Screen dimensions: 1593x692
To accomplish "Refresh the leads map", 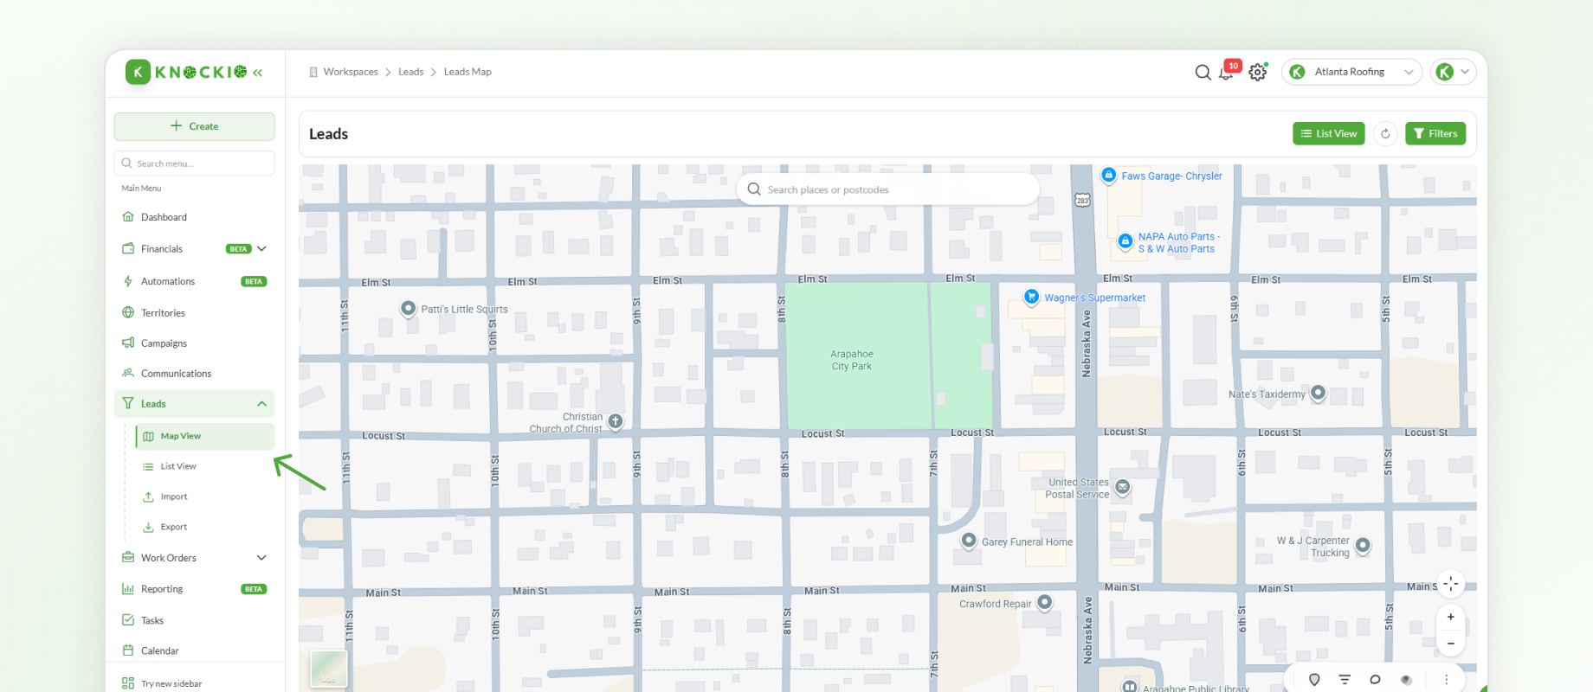I will (x=1385, y=133).
